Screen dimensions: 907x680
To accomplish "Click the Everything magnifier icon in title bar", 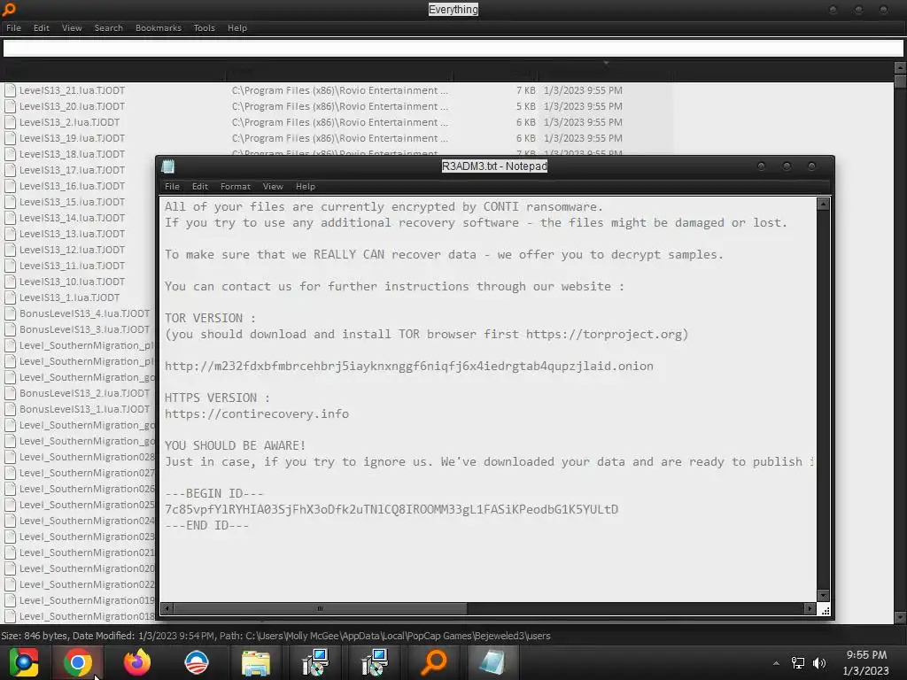I will pos(9,9).
